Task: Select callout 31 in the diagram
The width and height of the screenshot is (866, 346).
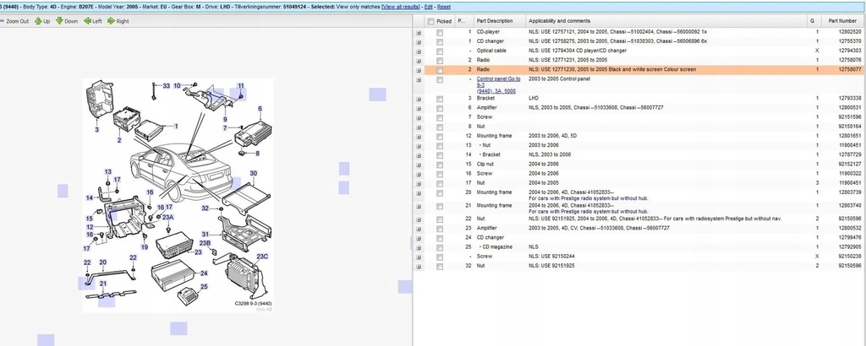Action: [205, 234]
